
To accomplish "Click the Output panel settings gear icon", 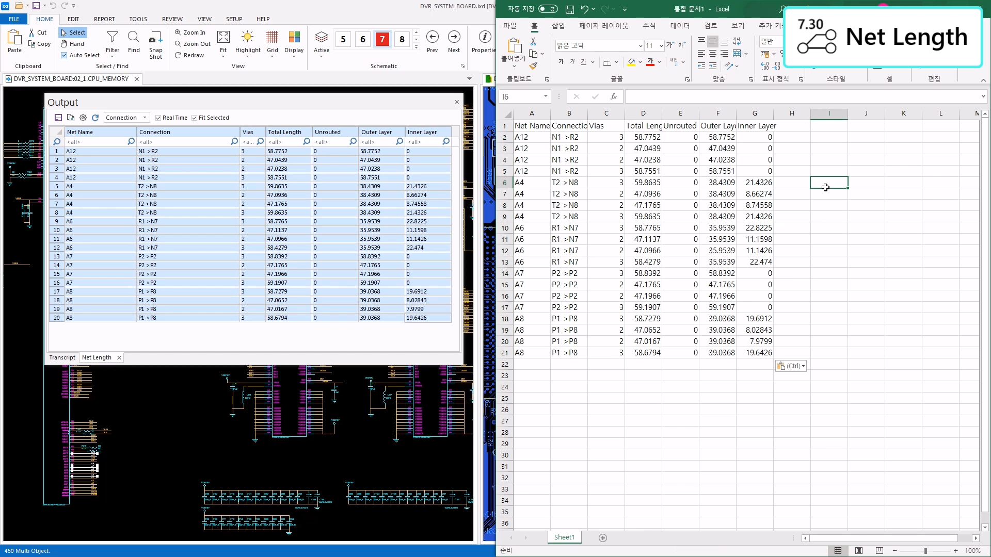I will pyautogui.click(x=83, y=118).
